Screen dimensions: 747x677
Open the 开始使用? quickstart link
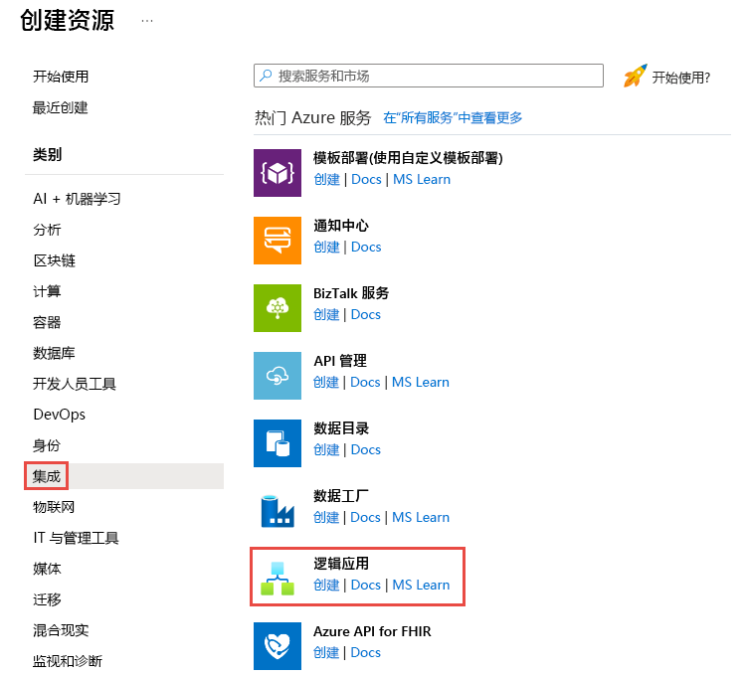(x=680, y=78)
